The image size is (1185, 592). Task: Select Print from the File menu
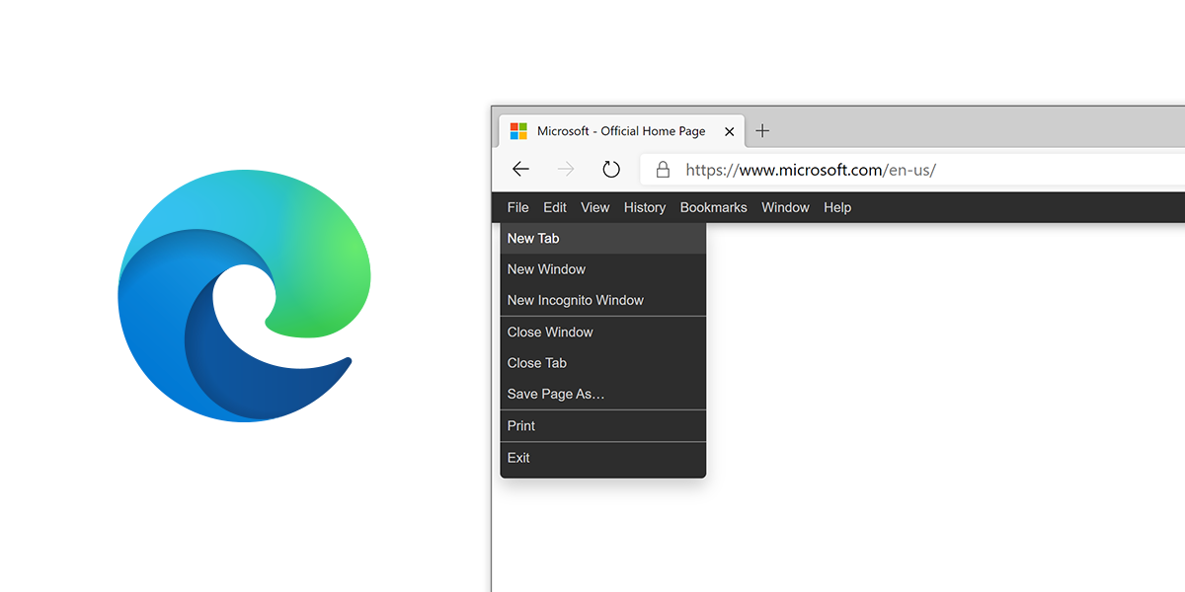click(x=521, y=426)
